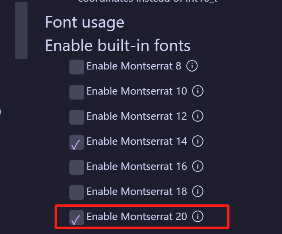Click info icon beside Enable Montserrat 20

(198, 216)
